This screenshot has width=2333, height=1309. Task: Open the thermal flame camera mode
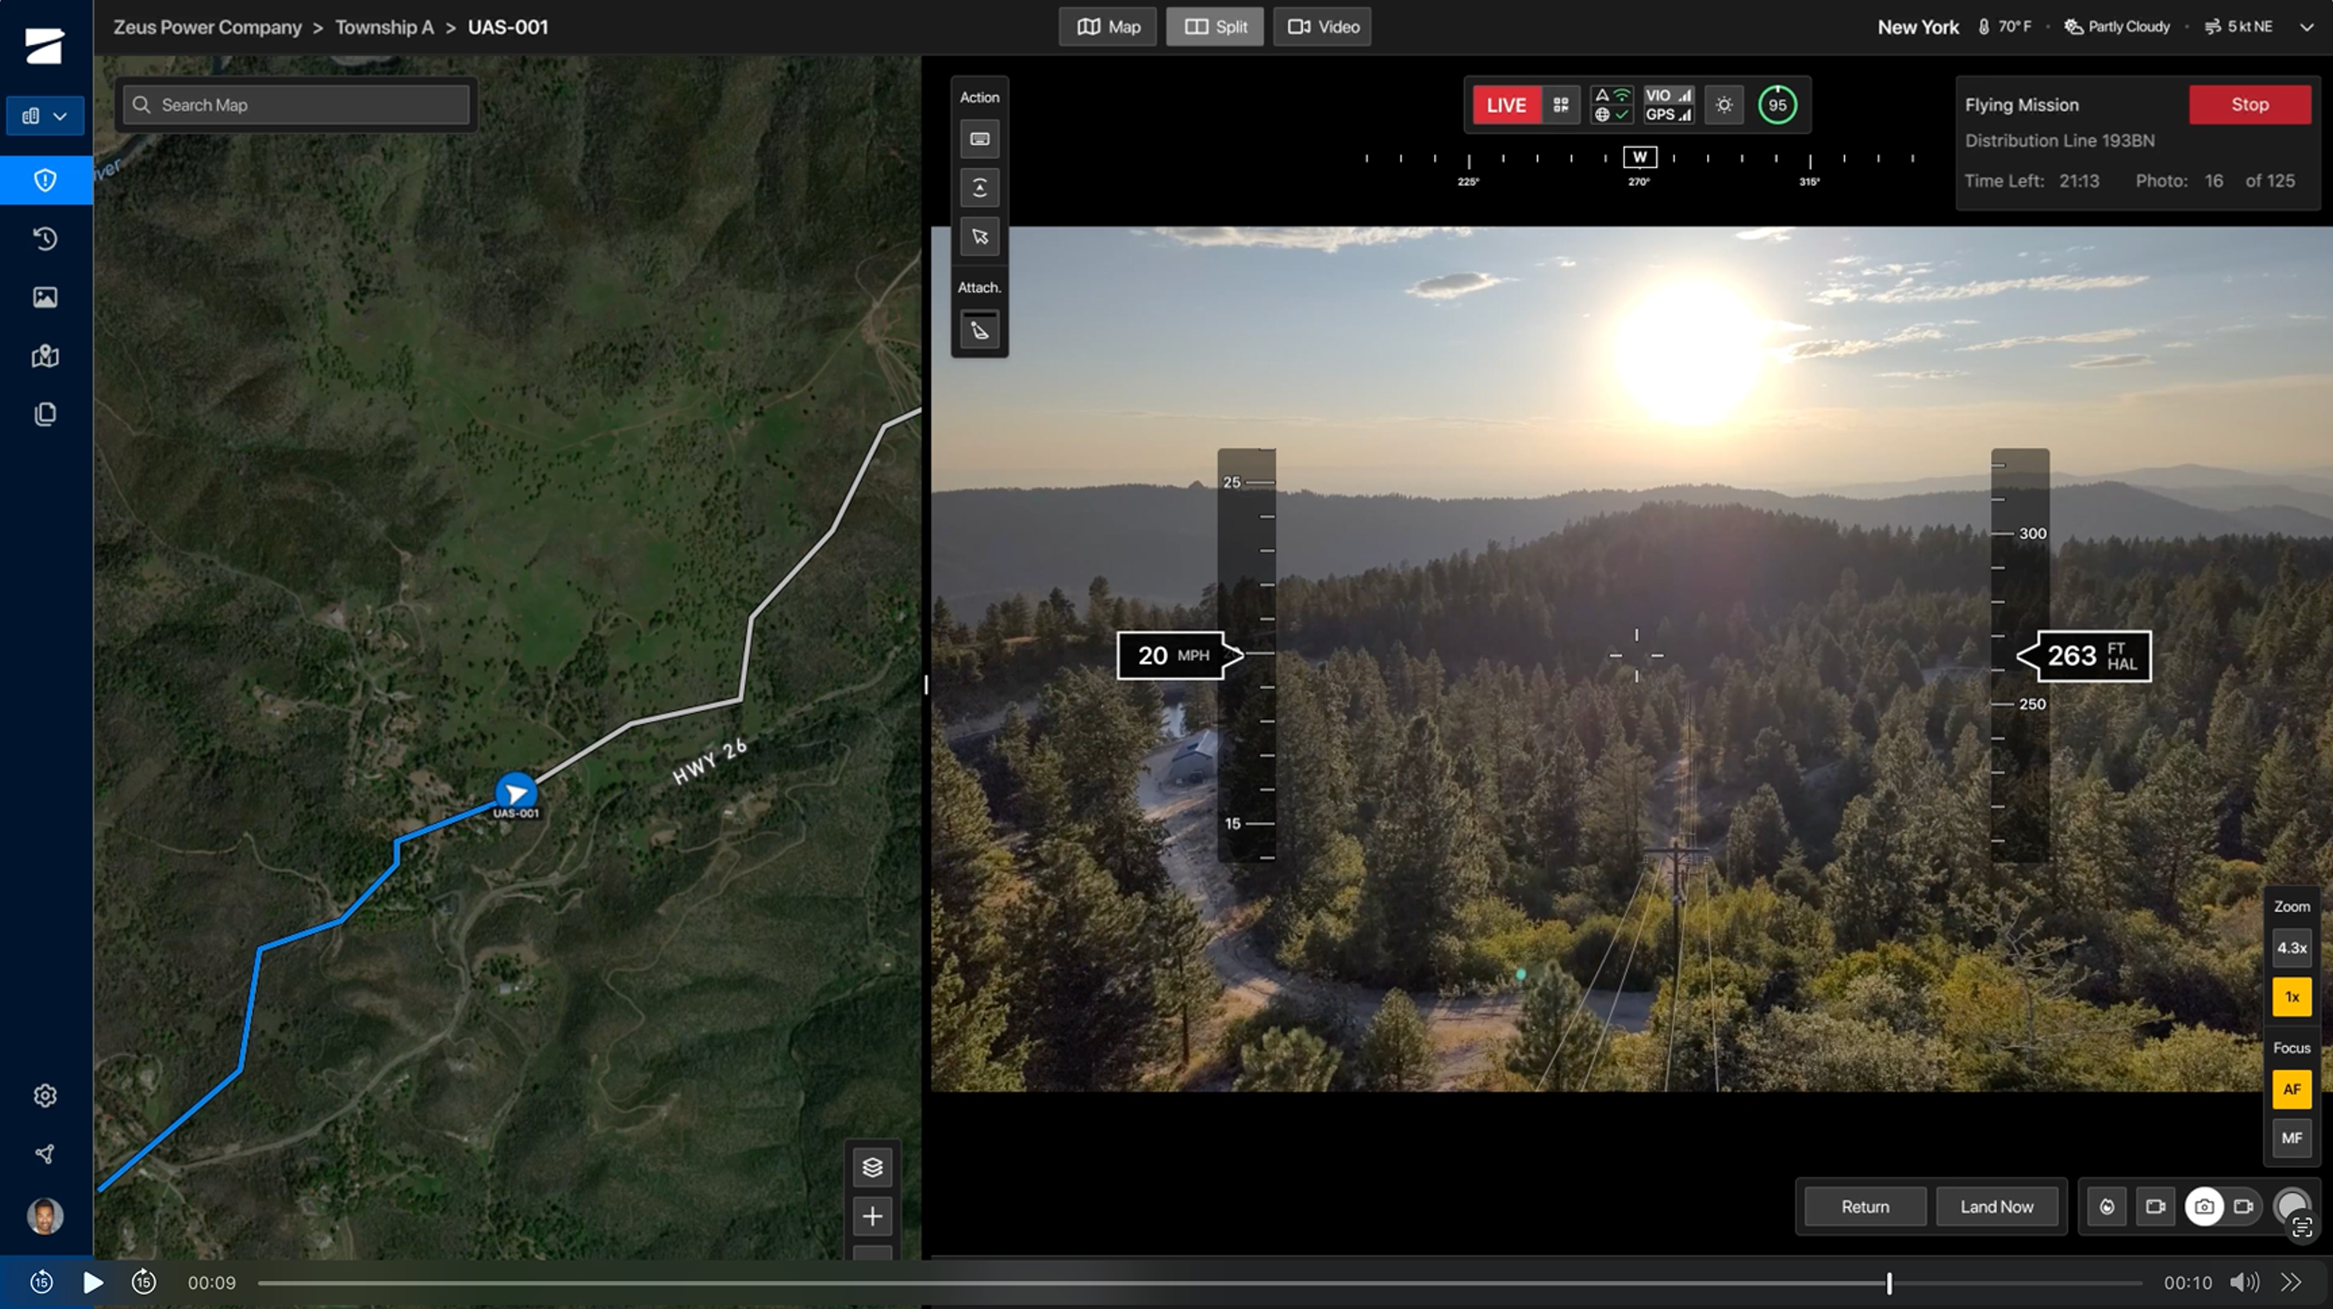pos(2107,1206)
